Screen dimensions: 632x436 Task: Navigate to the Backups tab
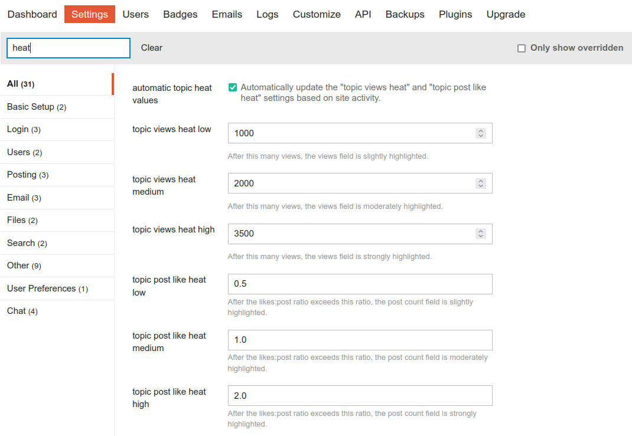[405, 14]
